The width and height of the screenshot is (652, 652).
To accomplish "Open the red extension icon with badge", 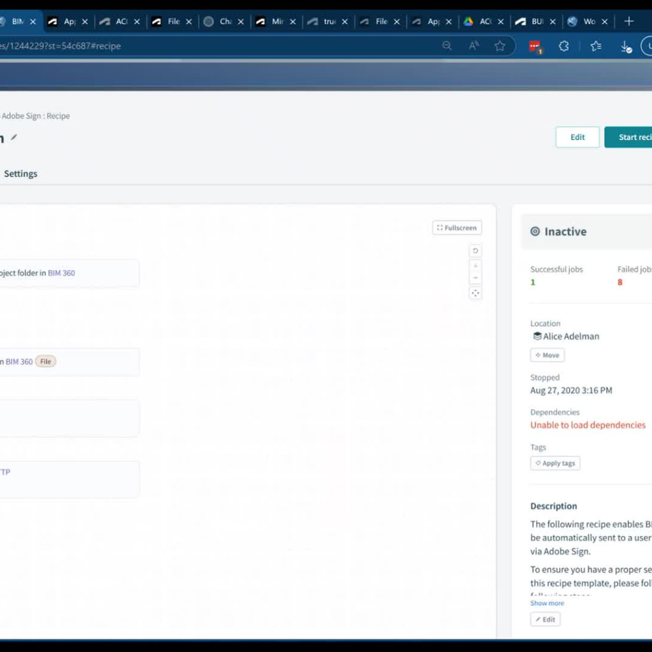I will (x=535, y=46).
